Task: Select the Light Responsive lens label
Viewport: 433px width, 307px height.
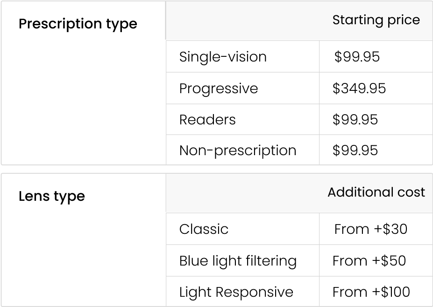Action: (x=236, y=292)
